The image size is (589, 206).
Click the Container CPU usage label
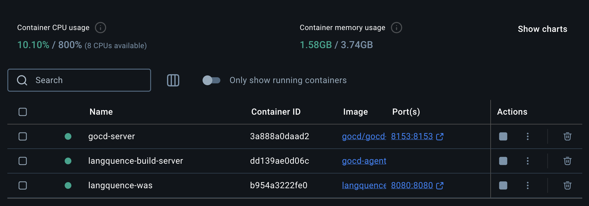(x=53, y=28)
